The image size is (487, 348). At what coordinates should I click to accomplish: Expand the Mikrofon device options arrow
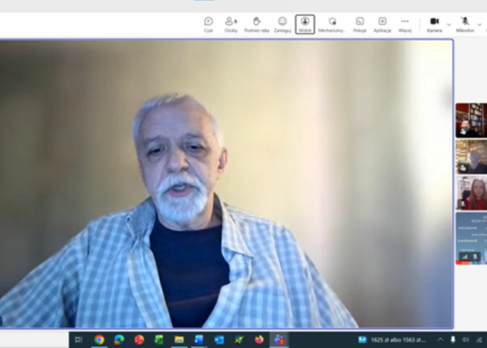pyautogui.click(x=479, y=24)
